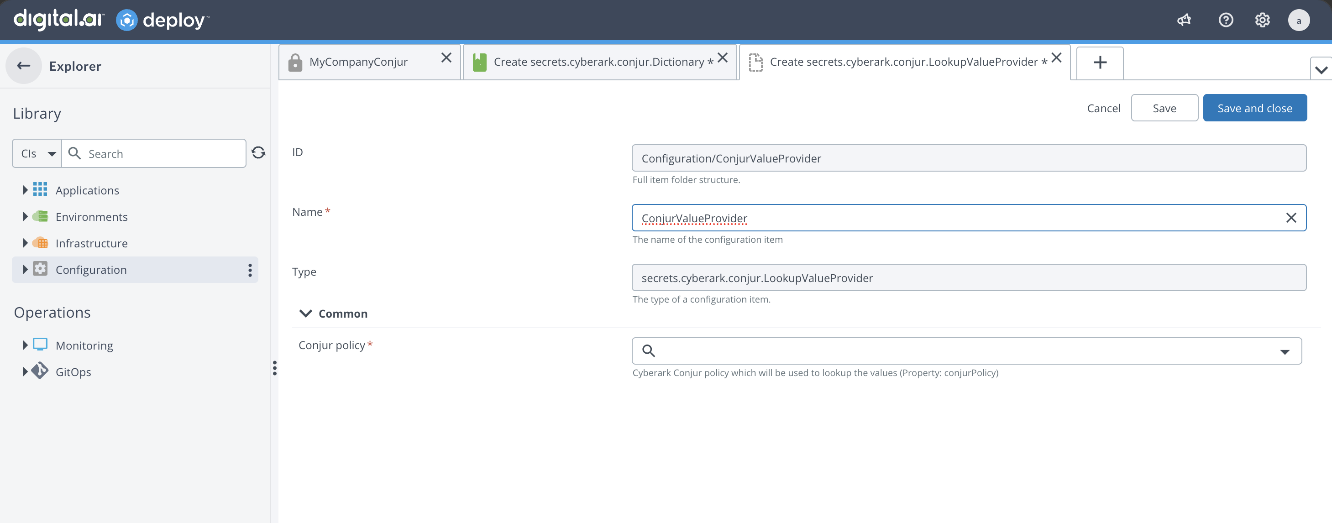Switch to Create secrets.cyberark.conjur.Dictionary tab

click(x=600, y=62)
